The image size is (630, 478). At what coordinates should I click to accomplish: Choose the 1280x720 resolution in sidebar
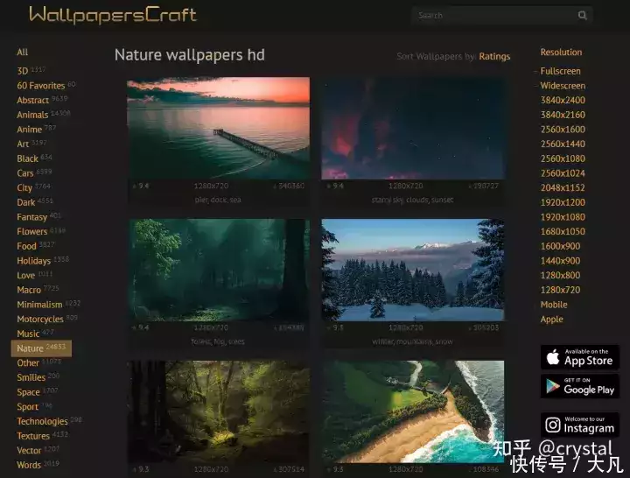[x=560, y=290]
